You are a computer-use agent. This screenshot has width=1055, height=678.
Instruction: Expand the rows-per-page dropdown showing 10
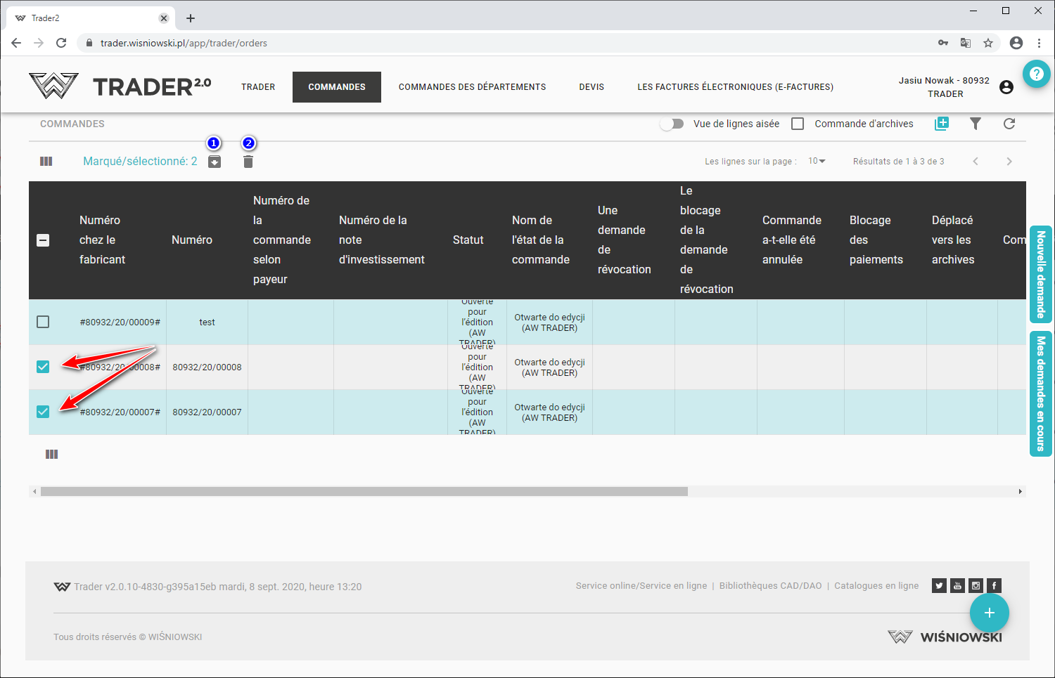pyautogui.click(x=817, y=162)
